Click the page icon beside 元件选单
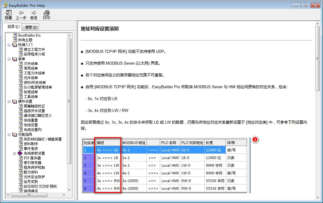This screenshot has height=203, width=323. pyautogui.click(x=21, y=78)
